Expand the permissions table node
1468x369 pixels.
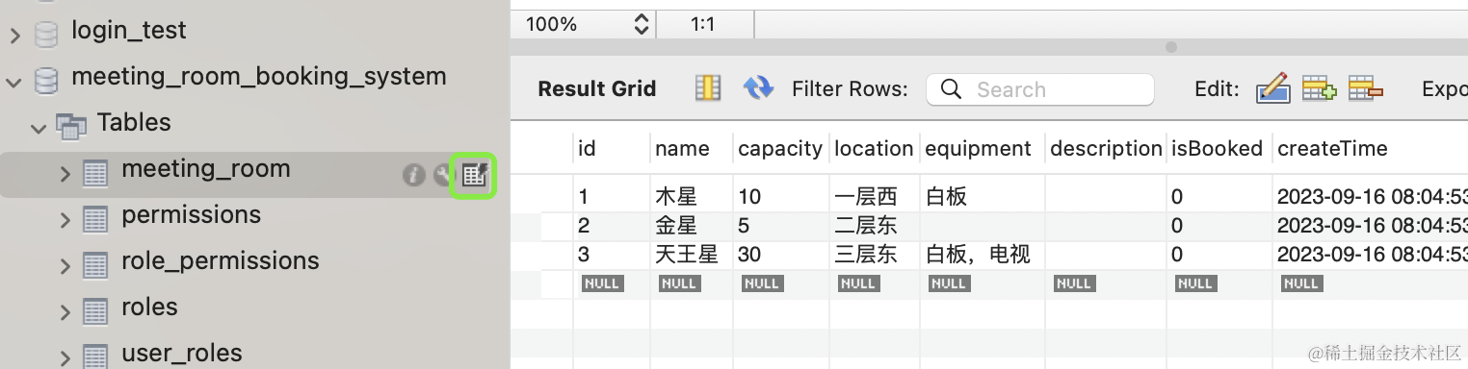pyautogui.click(x=66, y=220)
